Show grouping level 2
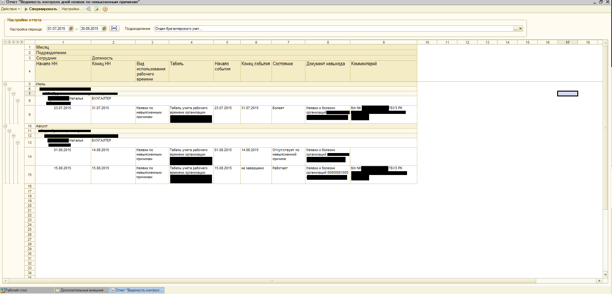 [9, 42]
